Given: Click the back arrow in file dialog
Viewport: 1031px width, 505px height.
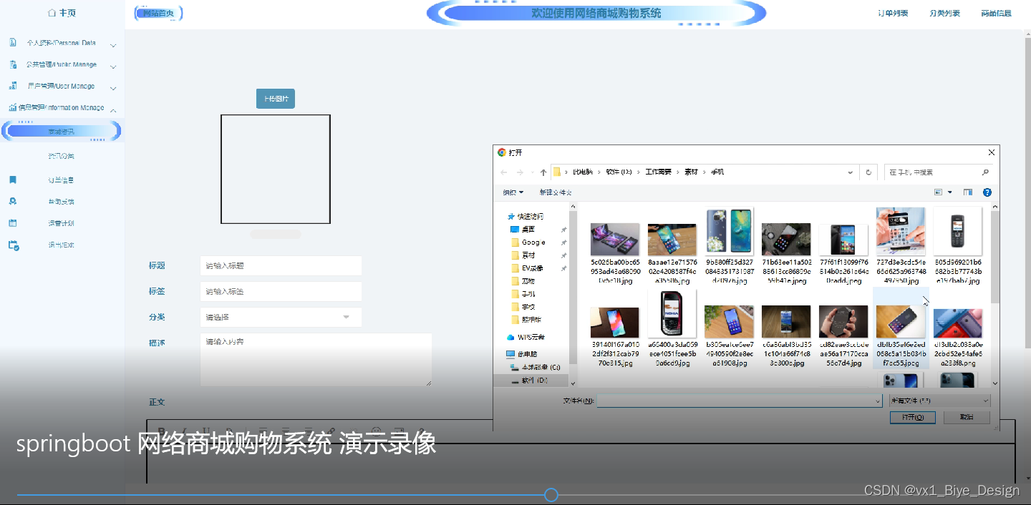Looking at the screenshot, I should 504,172.
